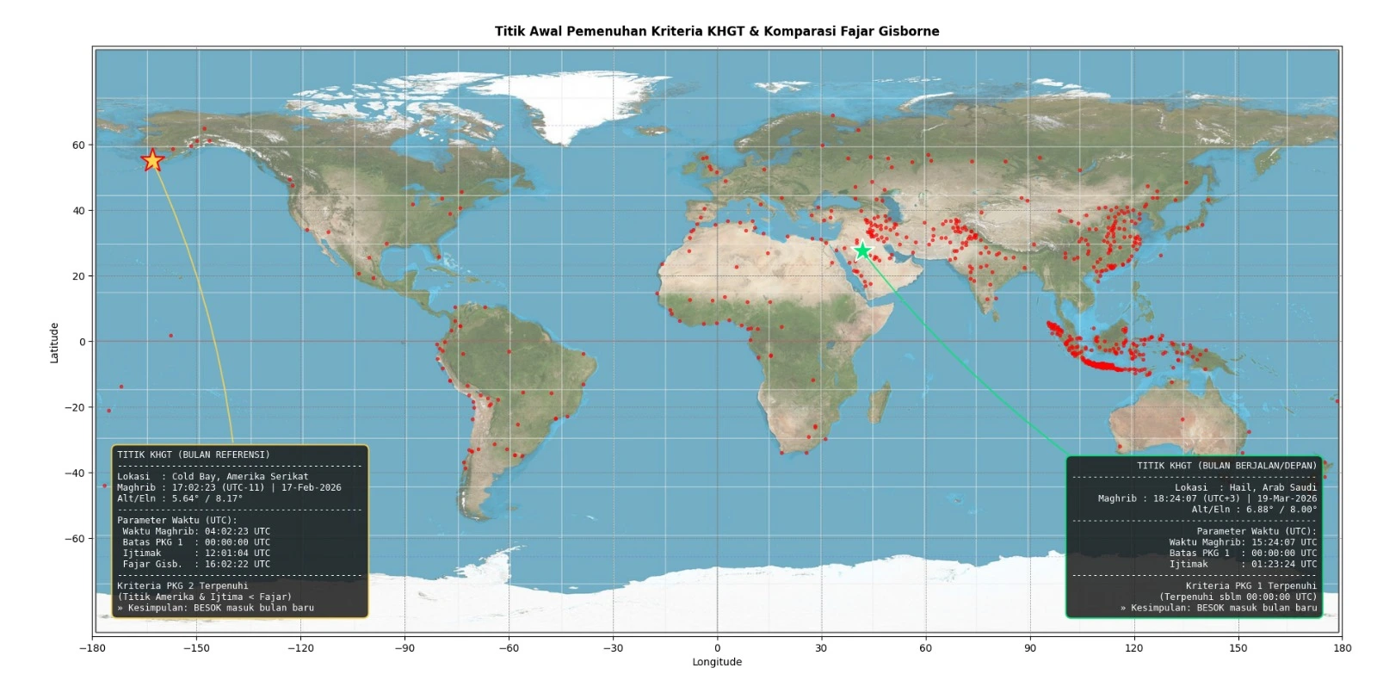Click the 180 longitude tick label
Screen dimensions: 1377x699
point(1342,648)
